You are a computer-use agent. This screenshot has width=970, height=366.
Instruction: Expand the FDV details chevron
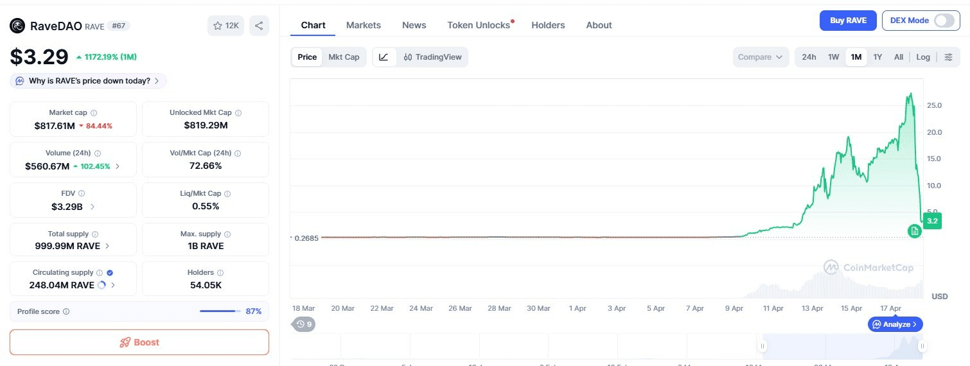pyautogui.click(x=93, y=207)
